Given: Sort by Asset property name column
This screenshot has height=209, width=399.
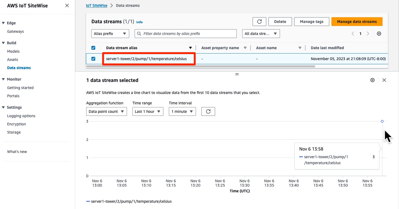Looking at the screenshot, I should pyautogui.click(x=245, y=48).
